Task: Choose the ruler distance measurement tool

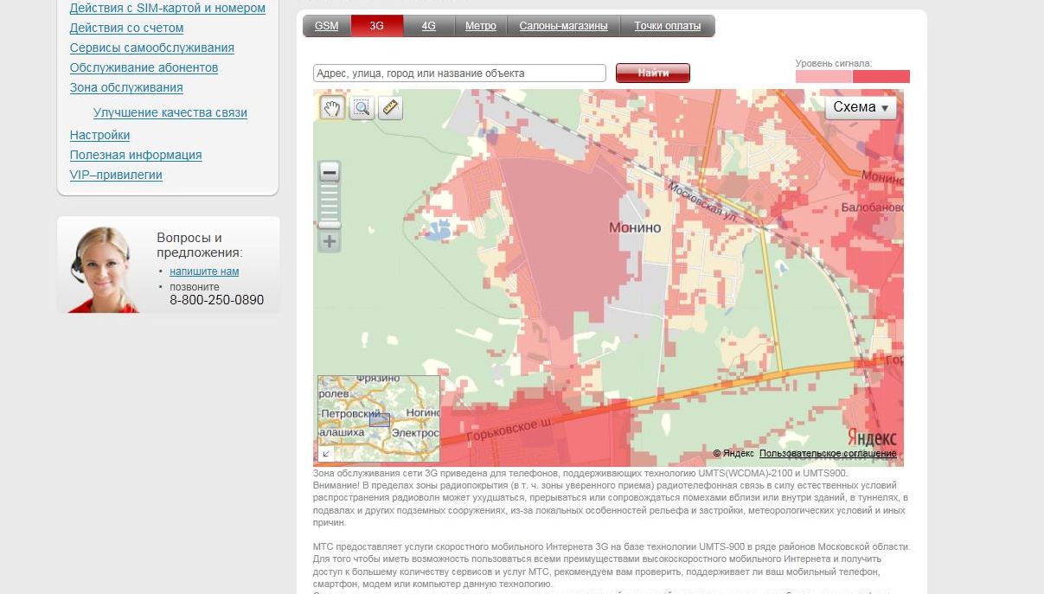Action: point(391,107)
